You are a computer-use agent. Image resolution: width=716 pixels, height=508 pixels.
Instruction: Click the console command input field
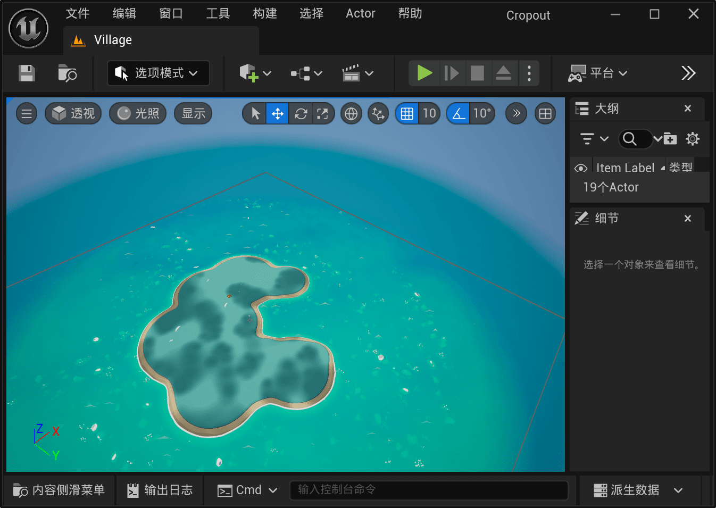[x=429, y=490]
